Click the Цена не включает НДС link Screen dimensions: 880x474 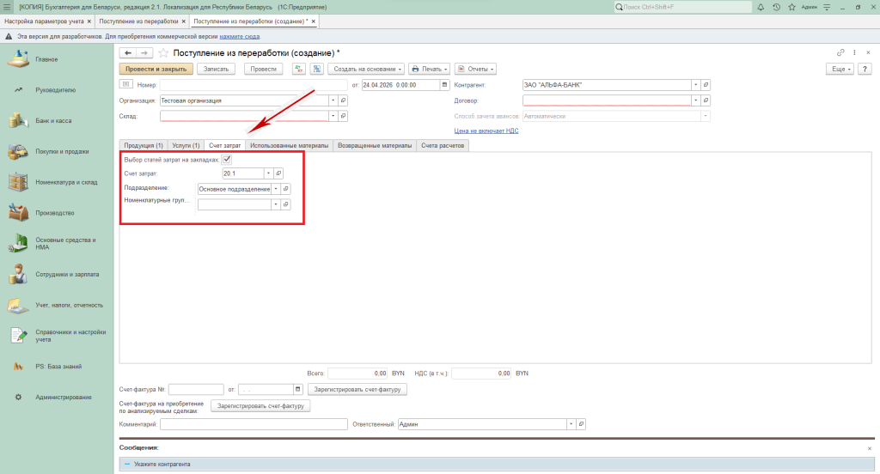tap(486, 131)
